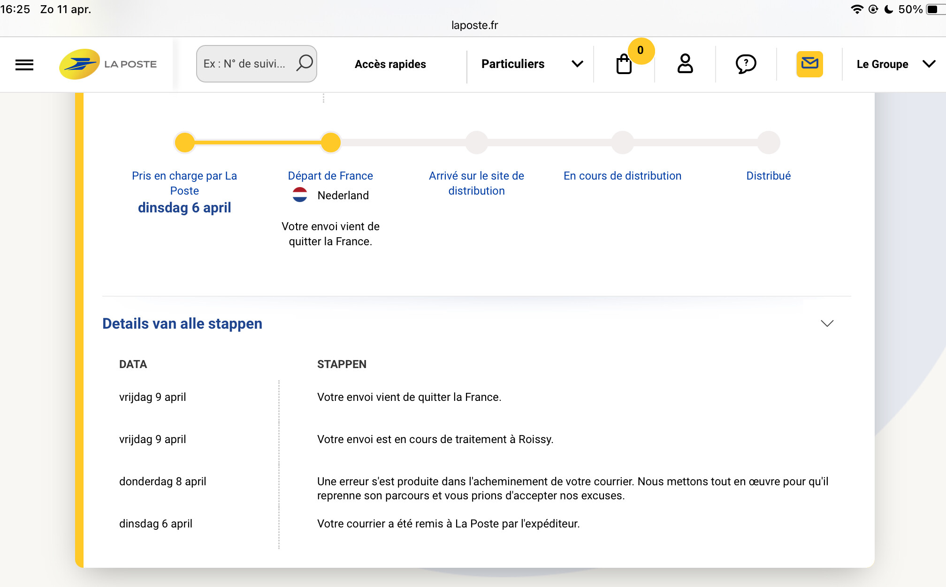Screen dimensions: 946x587
Task: Expand the Particuliers dropdown
Action: (x=532, y=64)
